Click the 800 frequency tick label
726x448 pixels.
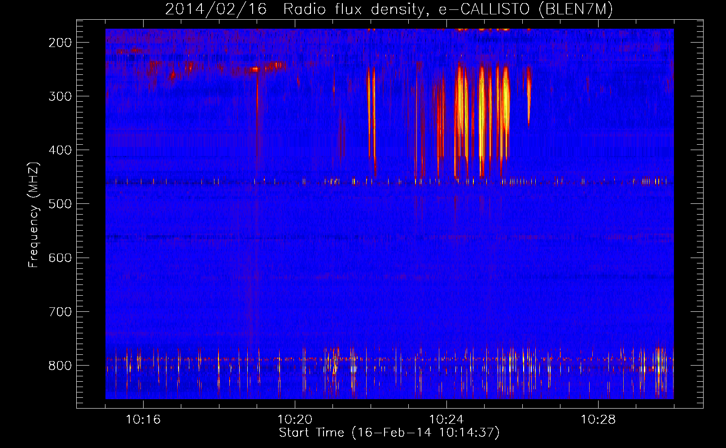point(60,365)
